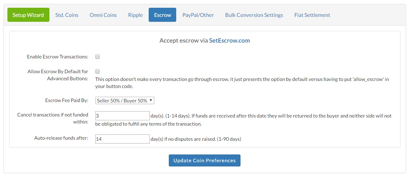This screenshot has height=177, width=410.
Task: Follow the SetEscrow.com link
Action: click(x=229, y=40)
